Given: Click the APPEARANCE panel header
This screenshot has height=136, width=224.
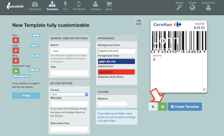Looking at the screenshot, I should (116, 38).
